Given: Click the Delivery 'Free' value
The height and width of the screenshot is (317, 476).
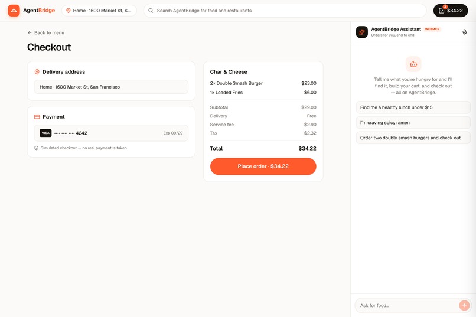Looking at the screenshot, I should [311, 116].
